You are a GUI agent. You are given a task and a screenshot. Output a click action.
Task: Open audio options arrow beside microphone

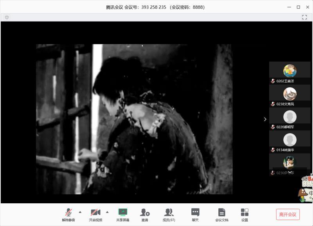pos(80,212)
